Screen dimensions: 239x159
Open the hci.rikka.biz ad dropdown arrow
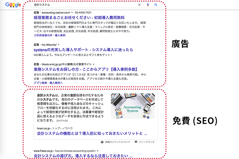coord(59,45)
